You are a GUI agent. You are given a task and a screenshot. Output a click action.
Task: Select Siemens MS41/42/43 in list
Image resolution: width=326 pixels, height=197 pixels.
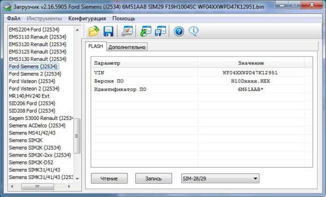click(32, 132)
